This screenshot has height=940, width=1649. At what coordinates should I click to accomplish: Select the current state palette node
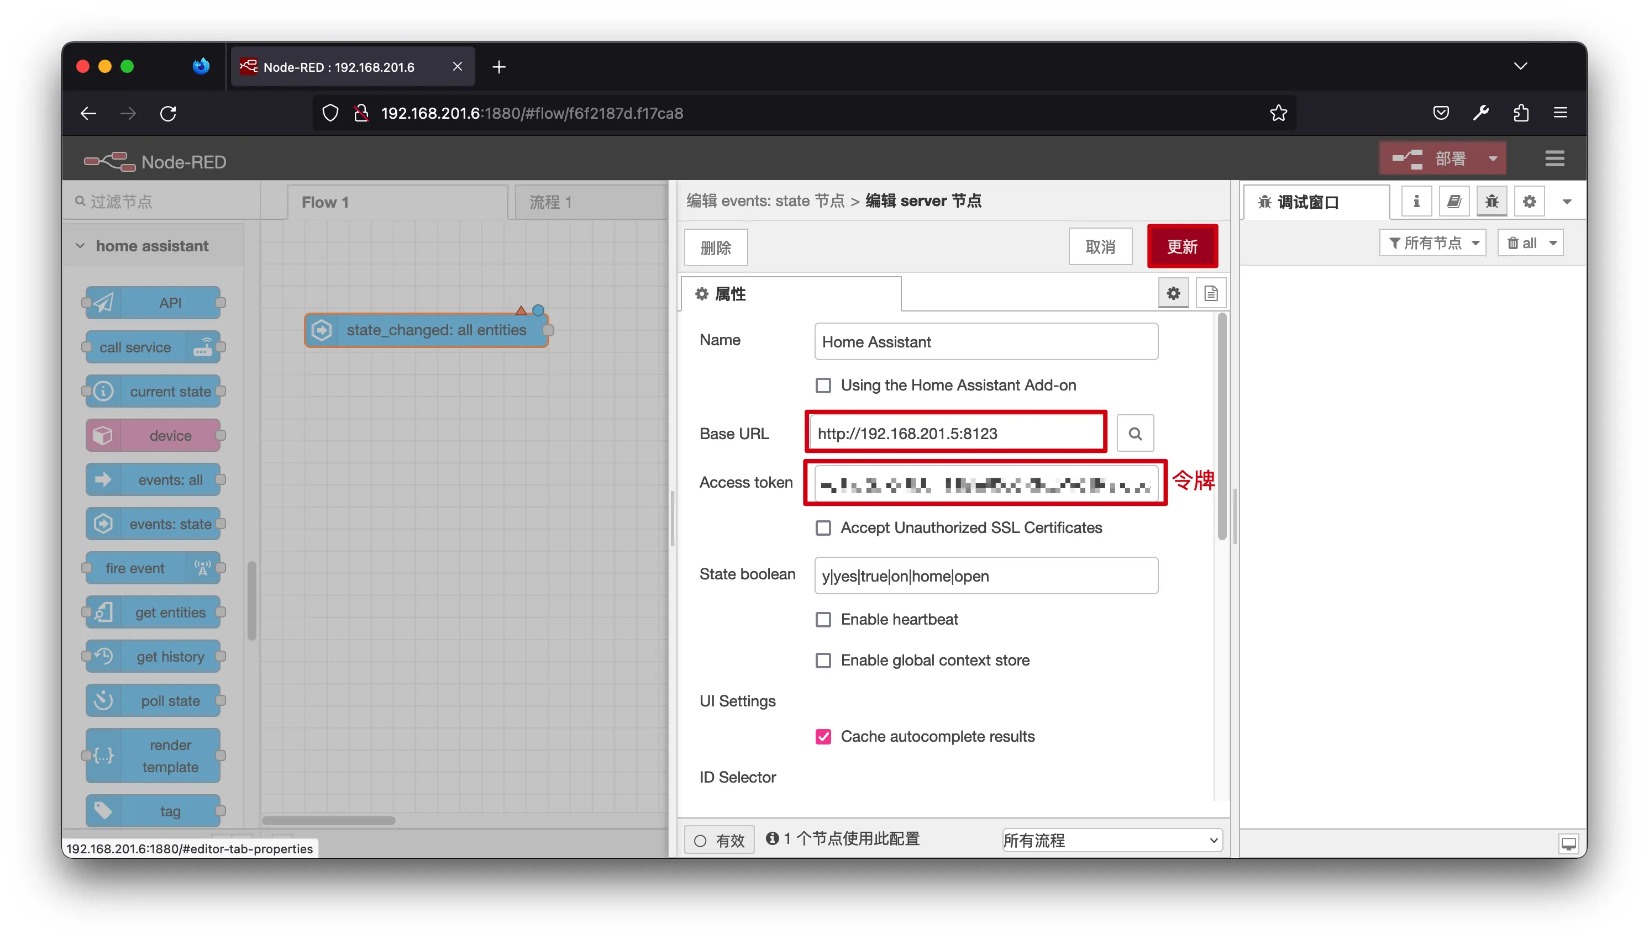pyautogui.click(x=153, y=391)
